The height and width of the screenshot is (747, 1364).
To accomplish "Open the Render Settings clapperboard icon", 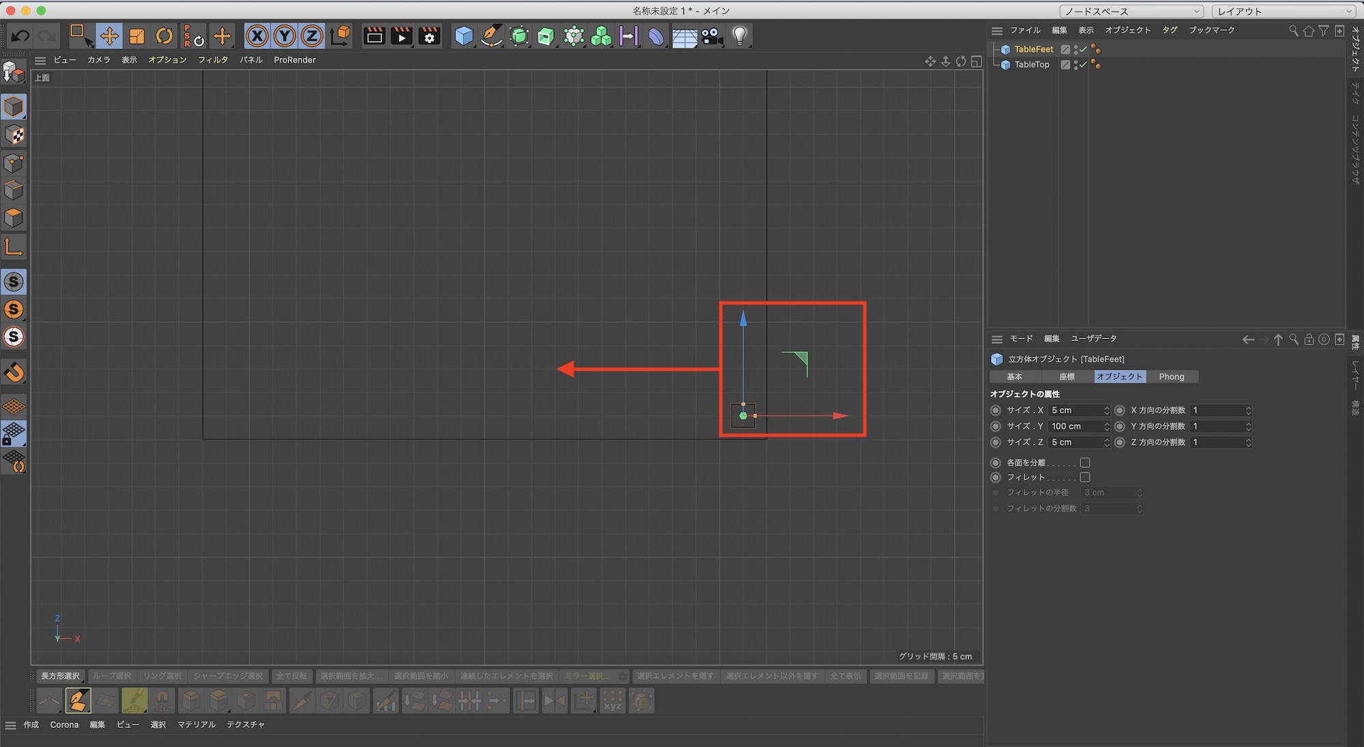I will point(430,36).
